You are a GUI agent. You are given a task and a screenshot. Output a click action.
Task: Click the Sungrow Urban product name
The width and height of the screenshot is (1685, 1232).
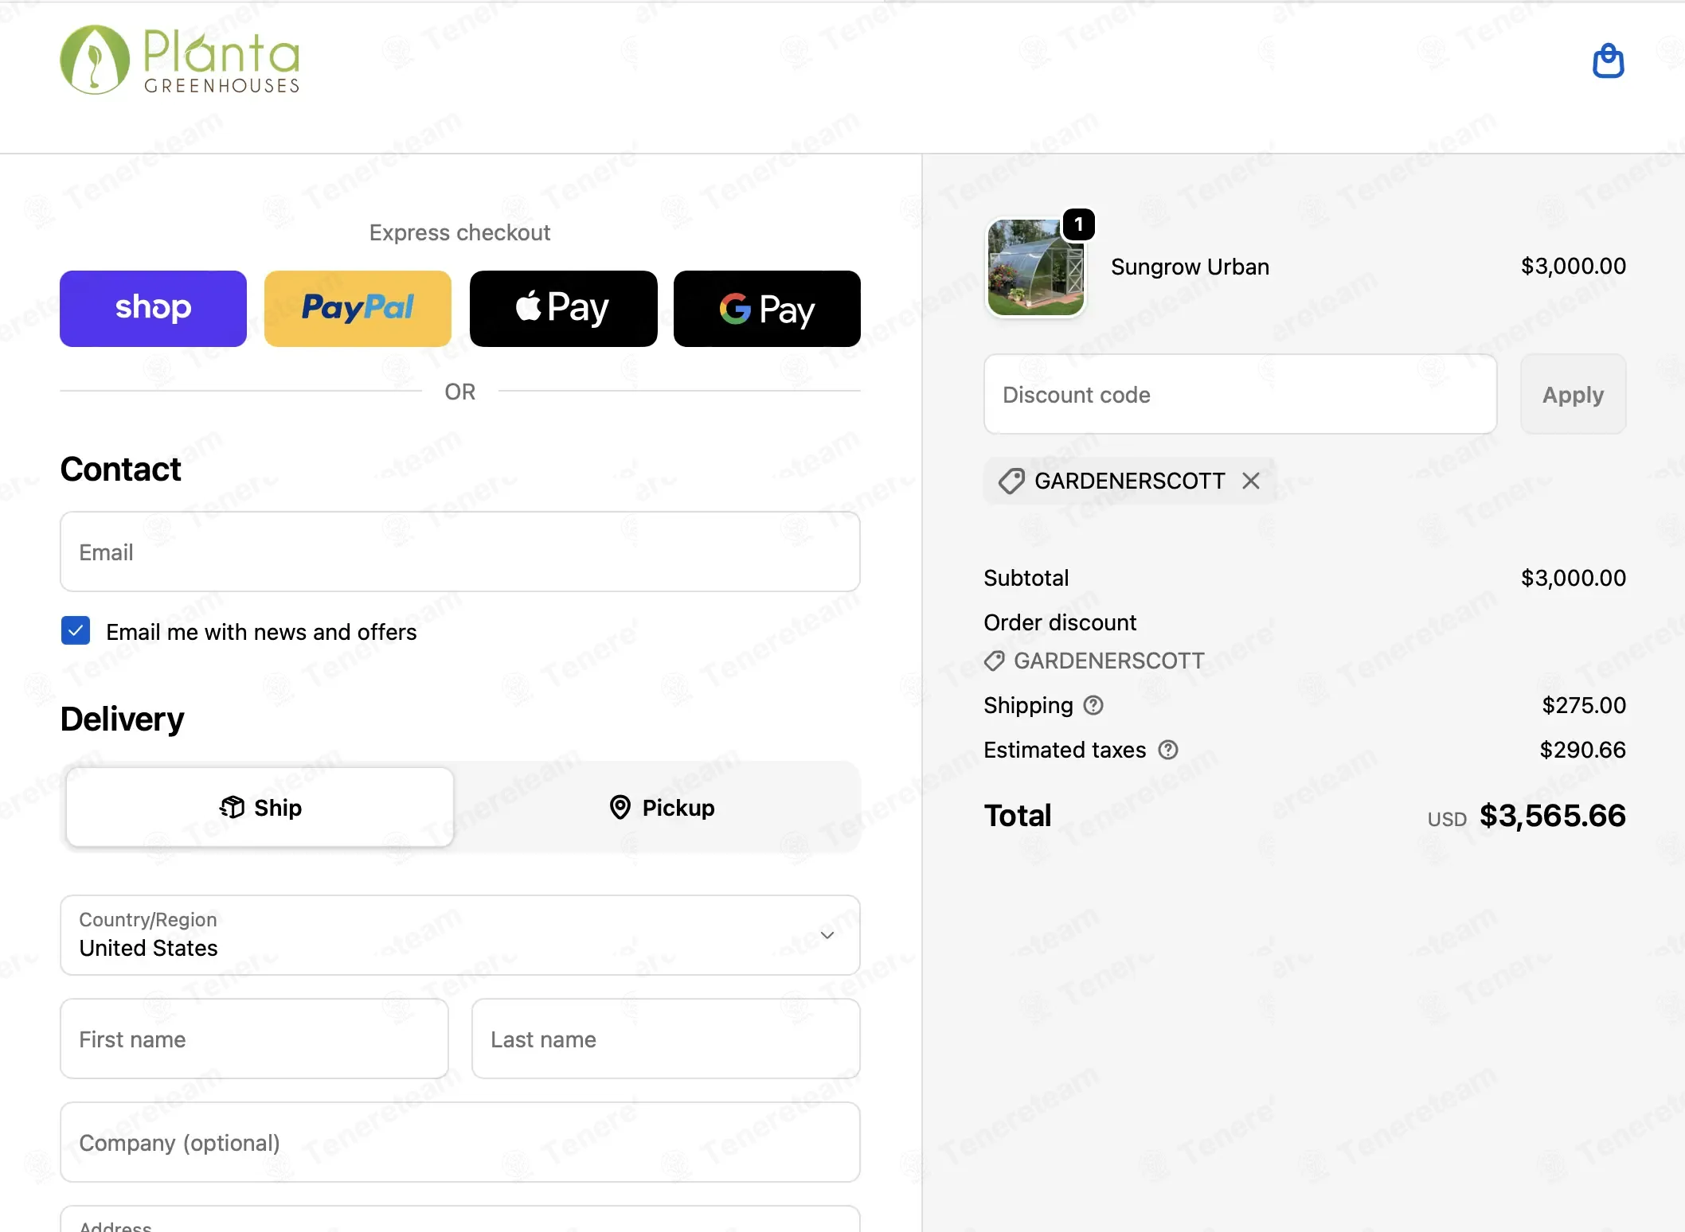[1190, 267]
